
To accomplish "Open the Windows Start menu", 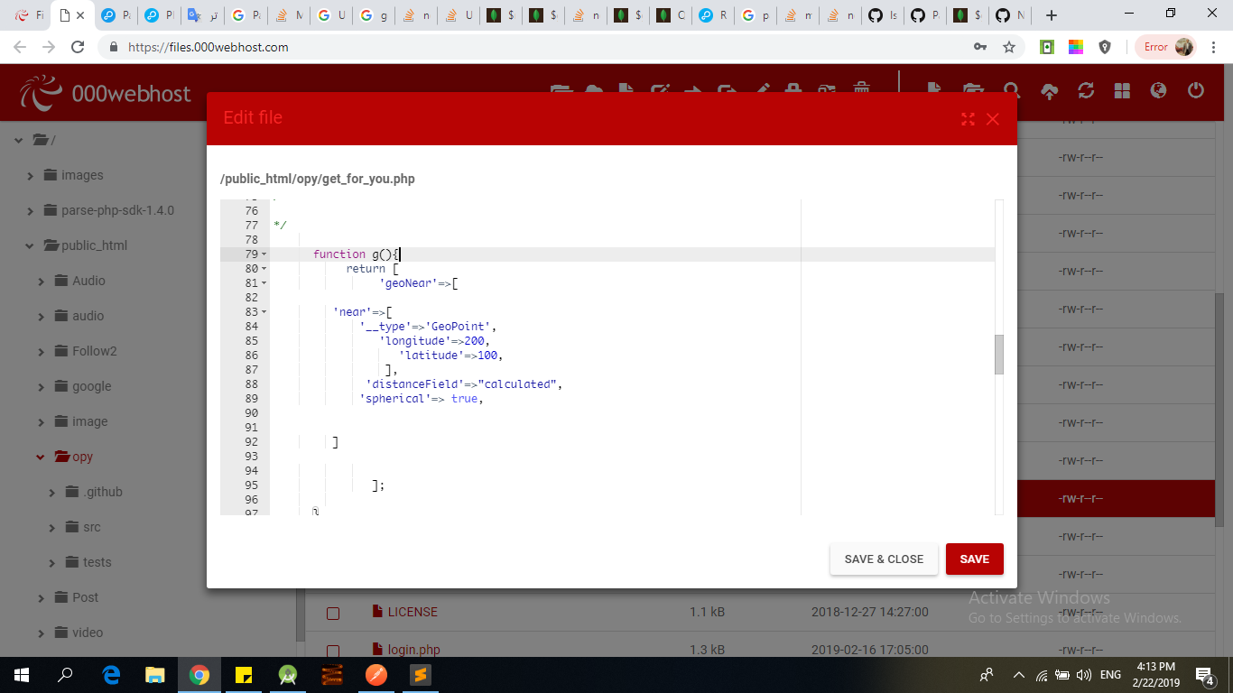I will point(22,675).
